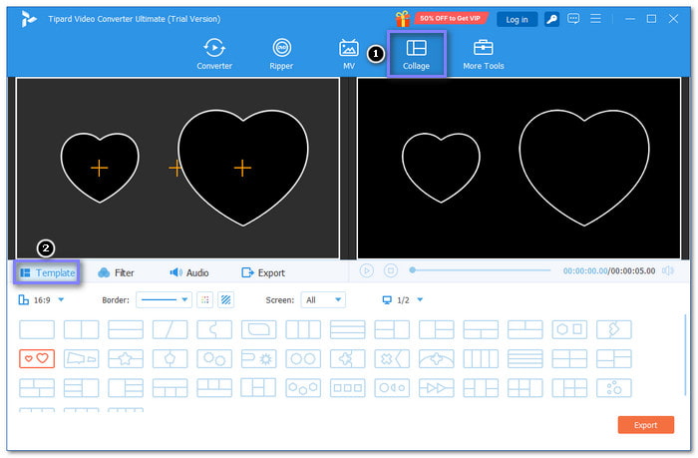Switch to the Filter tab
698x458 pixels.
116,272
